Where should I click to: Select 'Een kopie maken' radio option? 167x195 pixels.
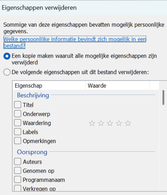(x=7, y=56)
